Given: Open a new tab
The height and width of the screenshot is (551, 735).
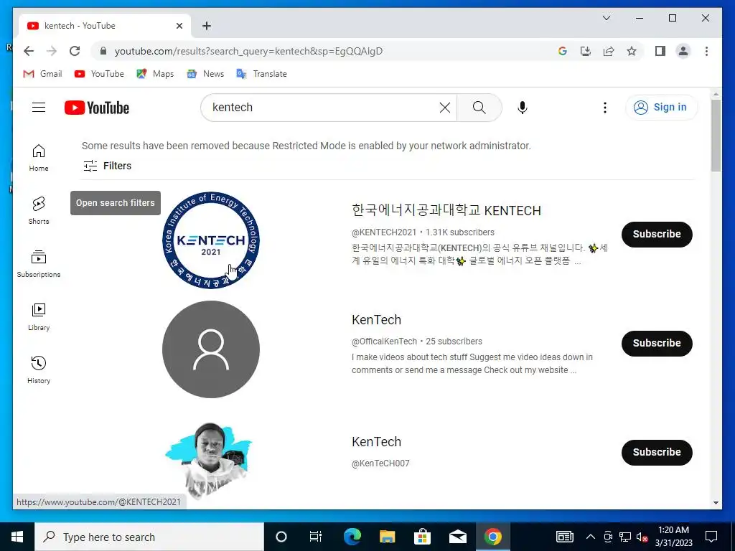Looking at the screenshot, I should click(207, 26).
